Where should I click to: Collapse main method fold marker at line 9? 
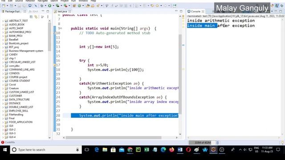(x=61, y=28)
